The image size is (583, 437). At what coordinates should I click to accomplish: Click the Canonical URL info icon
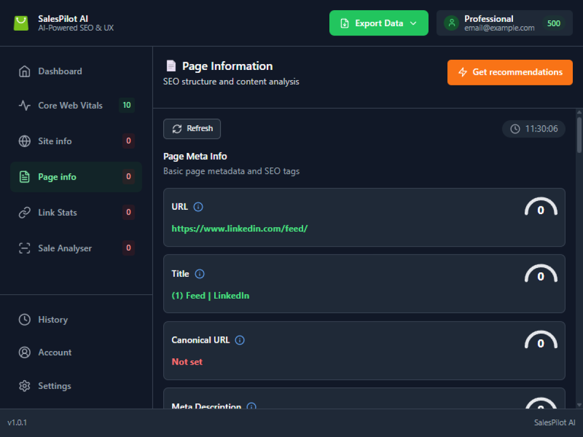[x=240, y=340]
